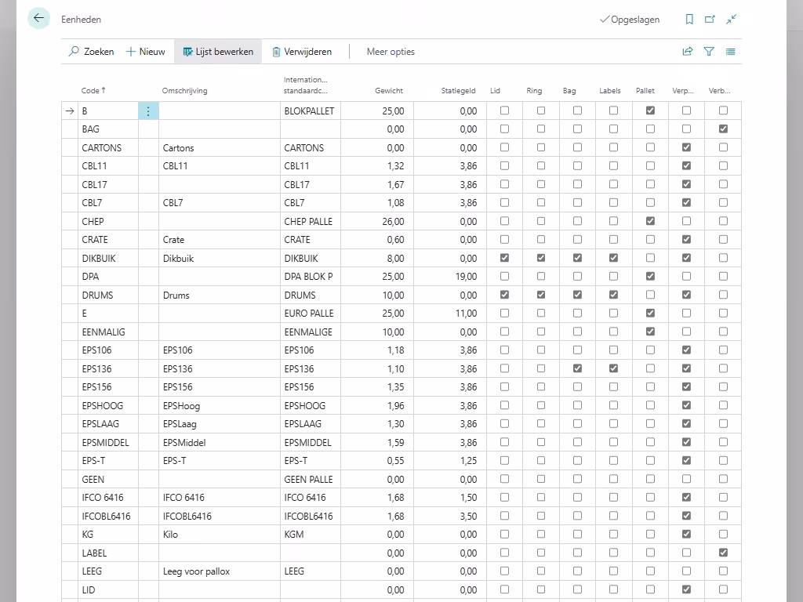This screenshot has height=602, width=803.
Task: Click the collapse page arrows icon
Action: point(731,20)
